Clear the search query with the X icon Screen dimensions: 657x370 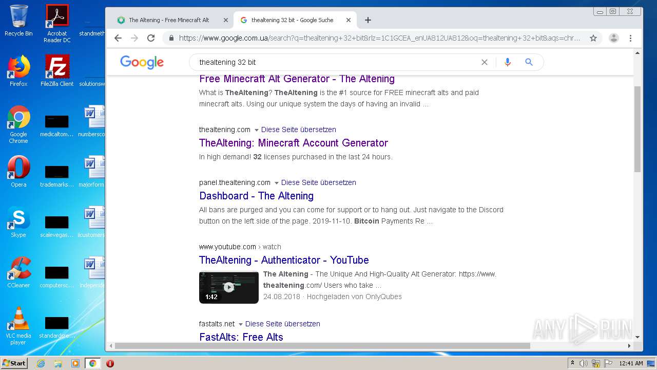(x=484, y=62)
